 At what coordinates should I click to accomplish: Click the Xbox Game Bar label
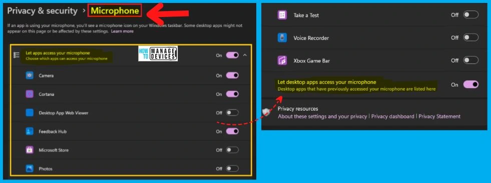[312, 60]
